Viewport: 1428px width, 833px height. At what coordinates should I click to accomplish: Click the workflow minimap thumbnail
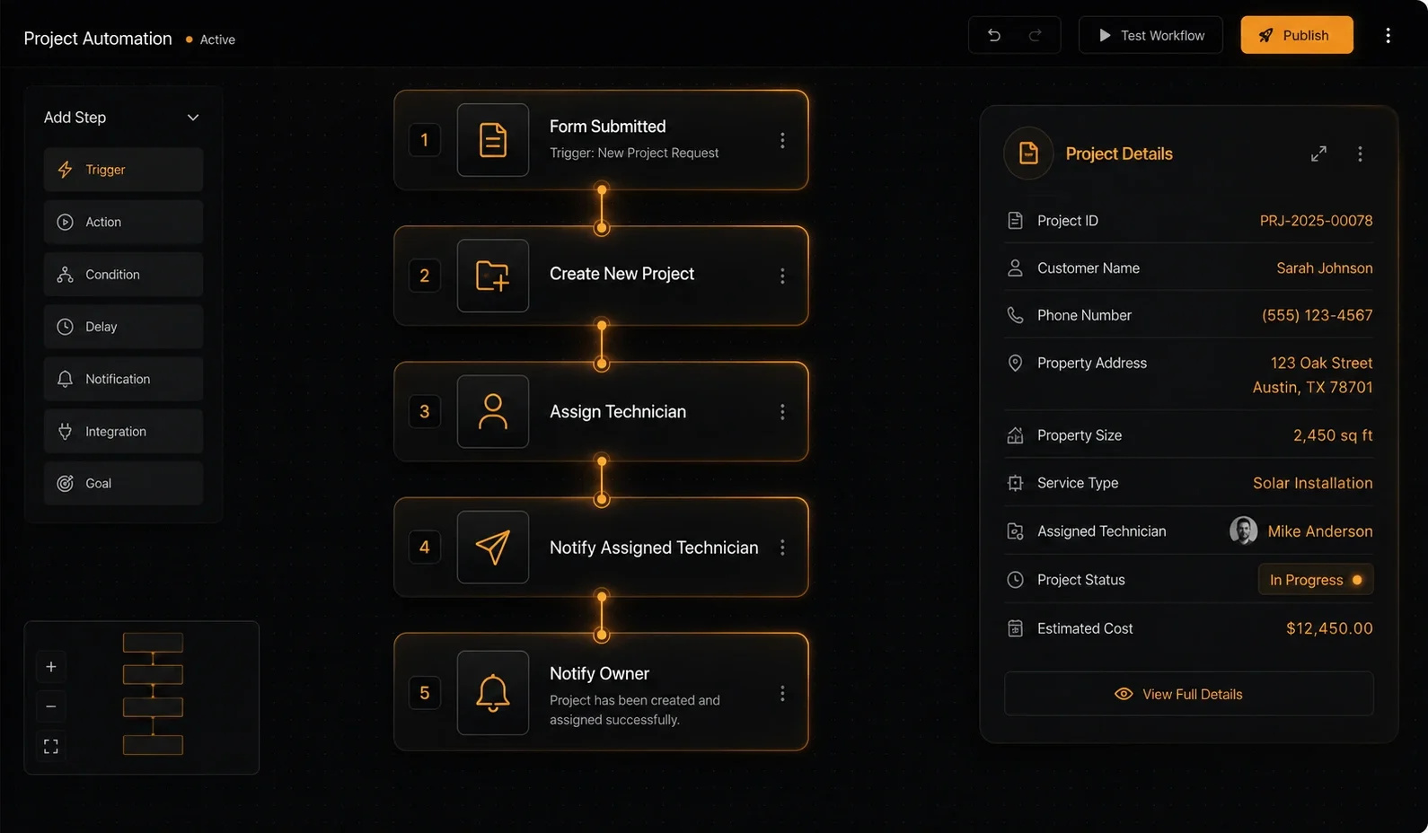tap(153, 694)
